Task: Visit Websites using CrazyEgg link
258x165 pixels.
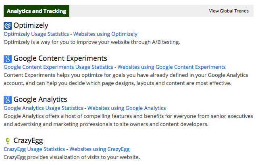Action: coord(100,149)
